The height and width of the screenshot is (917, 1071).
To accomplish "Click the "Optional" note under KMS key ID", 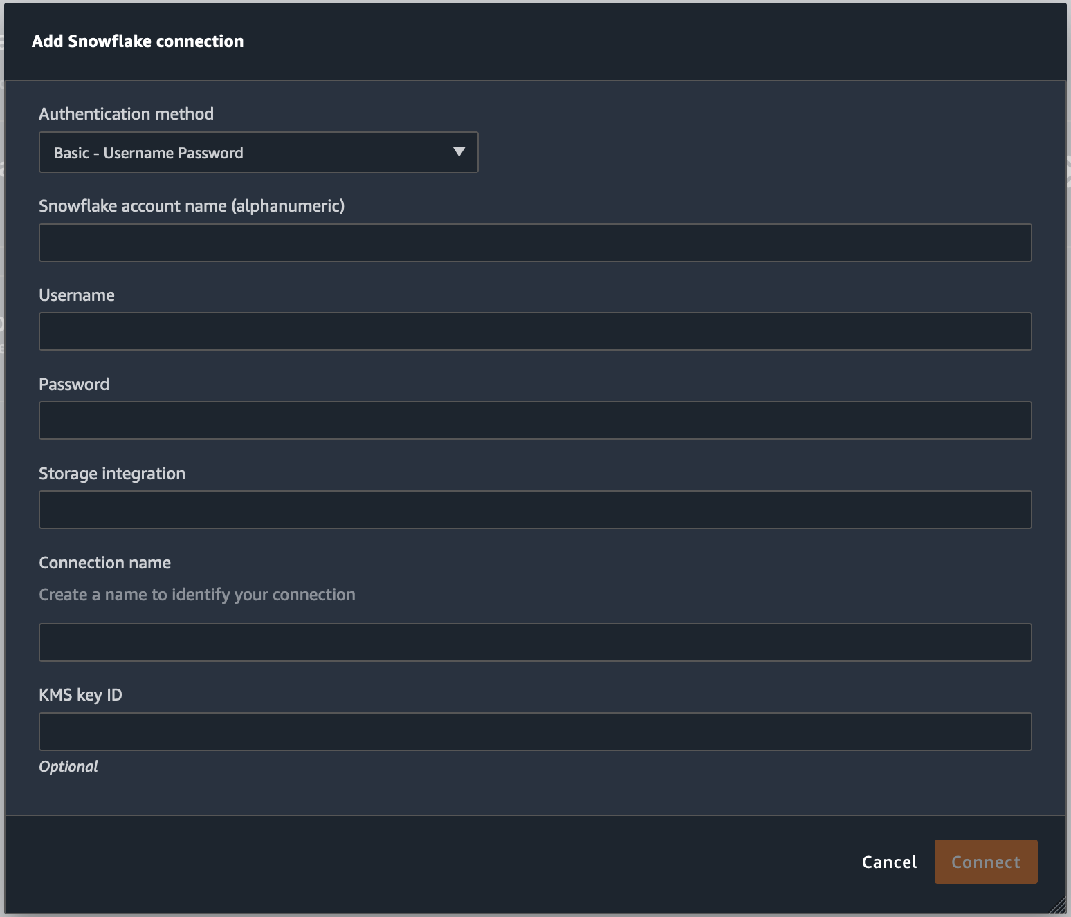I will click(x=68, y=766).
